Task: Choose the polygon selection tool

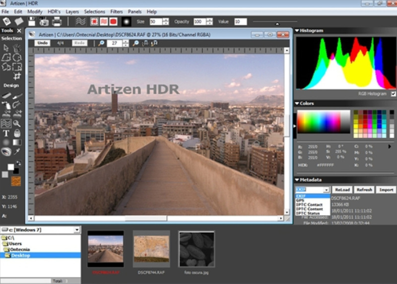Action: point(6,58)
